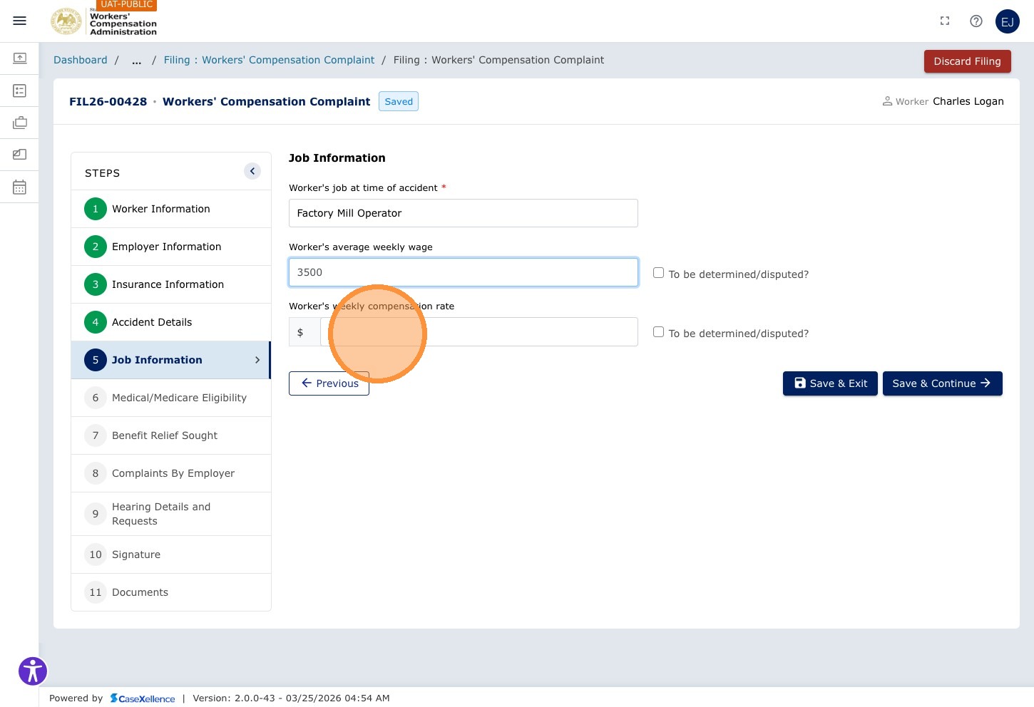This screenshot has height=707, width=1034.
Task: Focus the weekly compensation rate field
Action: (x=479, y=332)
